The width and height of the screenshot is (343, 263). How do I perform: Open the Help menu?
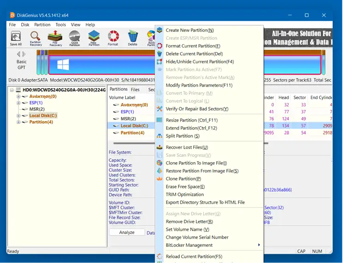coord(90,25)
